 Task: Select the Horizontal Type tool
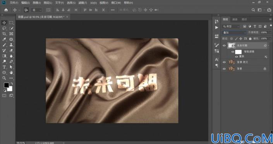(4, 67)
